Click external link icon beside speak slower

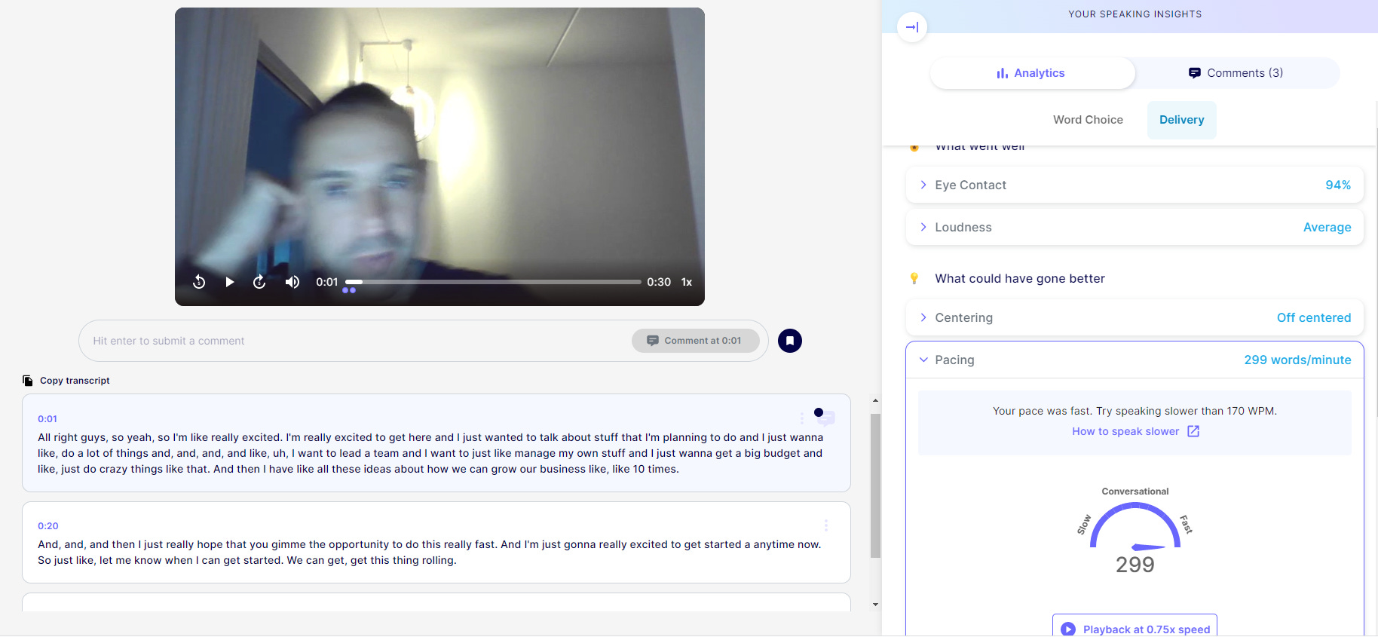pyautogui.click(x=1193, y=431)
